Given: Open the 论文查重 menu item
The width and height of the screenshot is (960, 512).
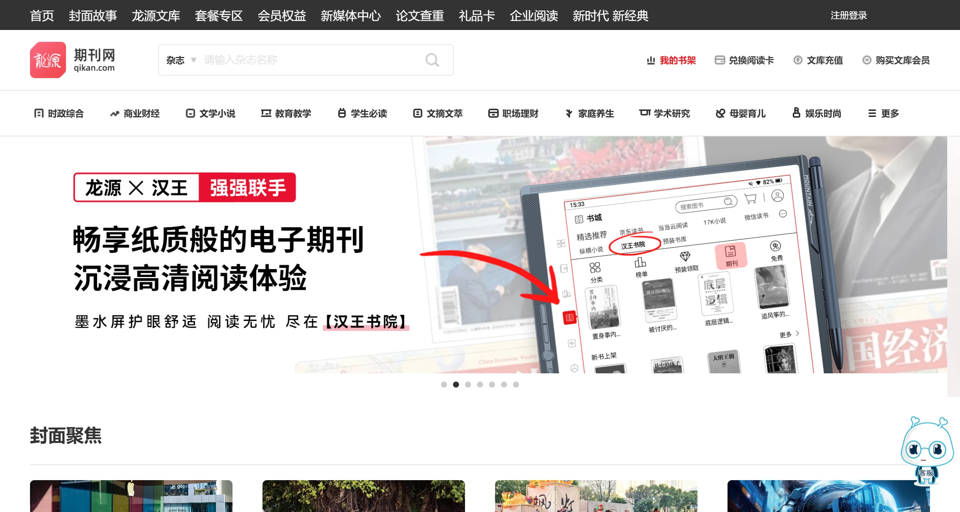Looking at the screenshot, I should (x=420, y=16).
